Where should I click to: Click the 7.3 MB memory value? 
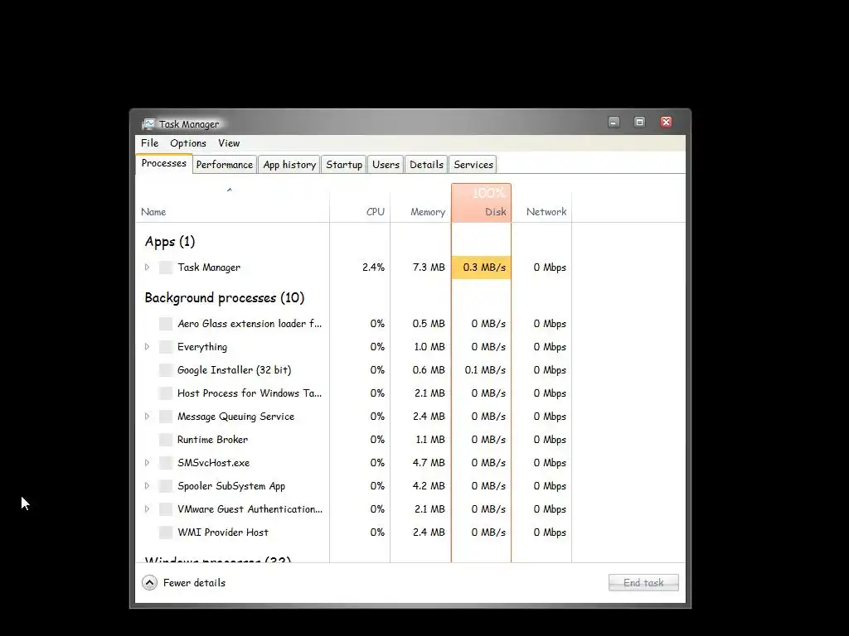click(x=429, y=267)
